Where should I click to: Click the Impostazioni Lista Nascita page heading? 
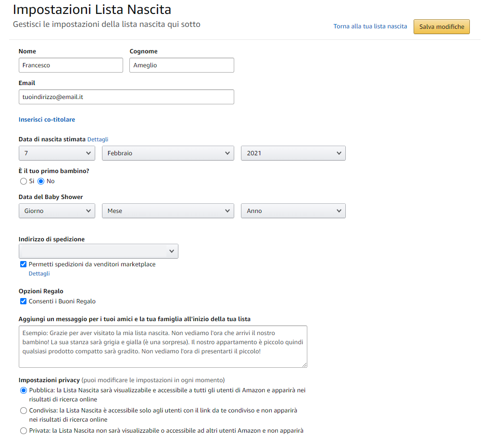[92, 10]
